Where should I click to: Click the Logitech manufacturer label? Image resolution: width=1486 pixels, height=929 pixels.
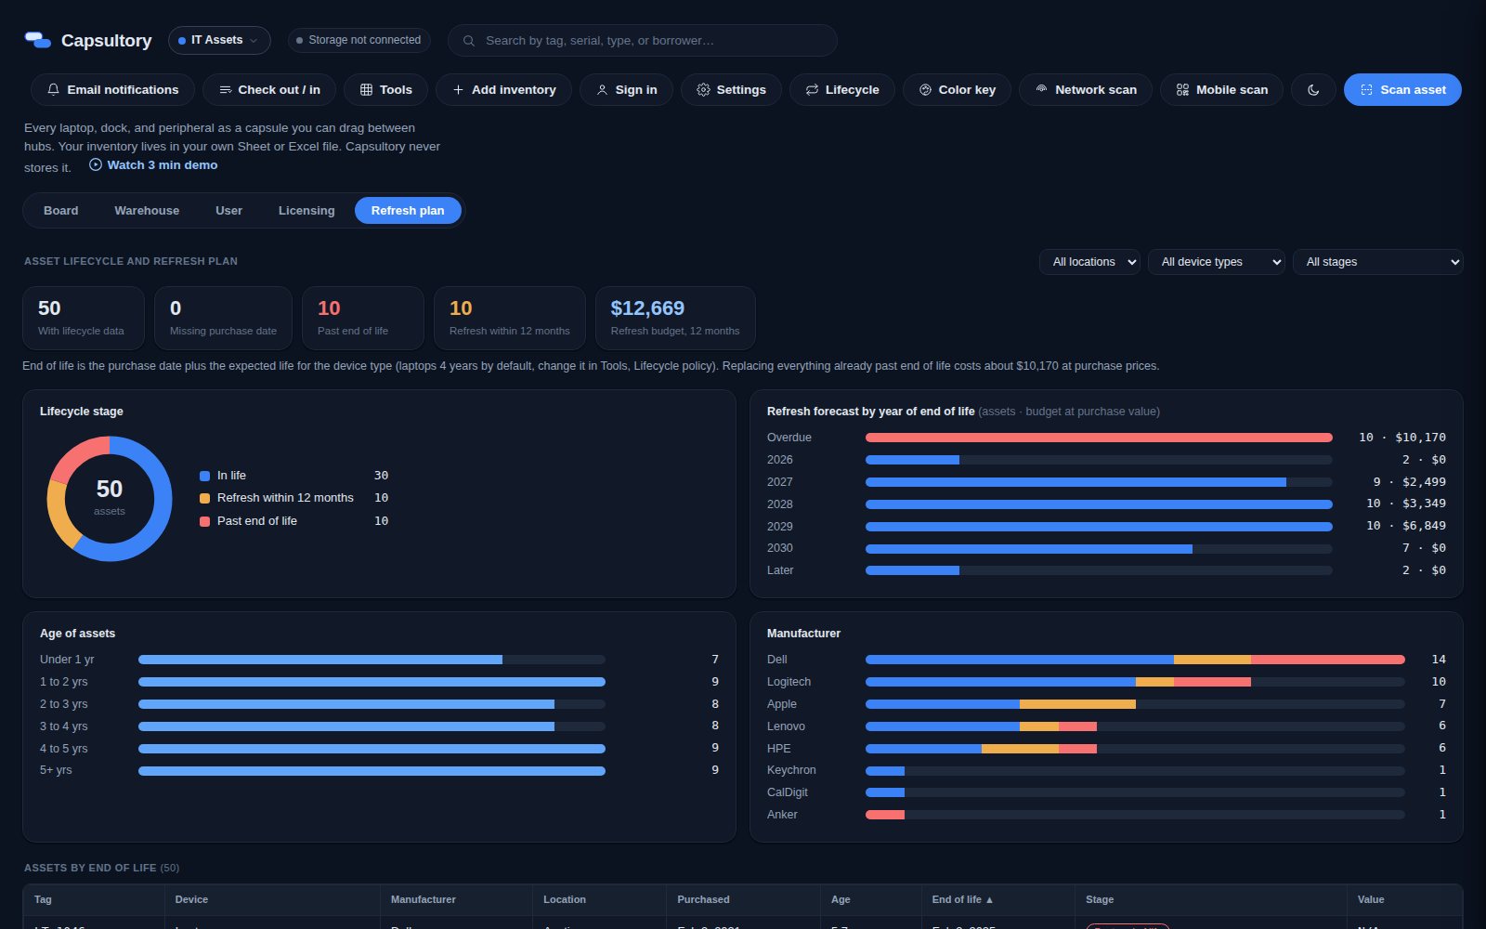789,682
